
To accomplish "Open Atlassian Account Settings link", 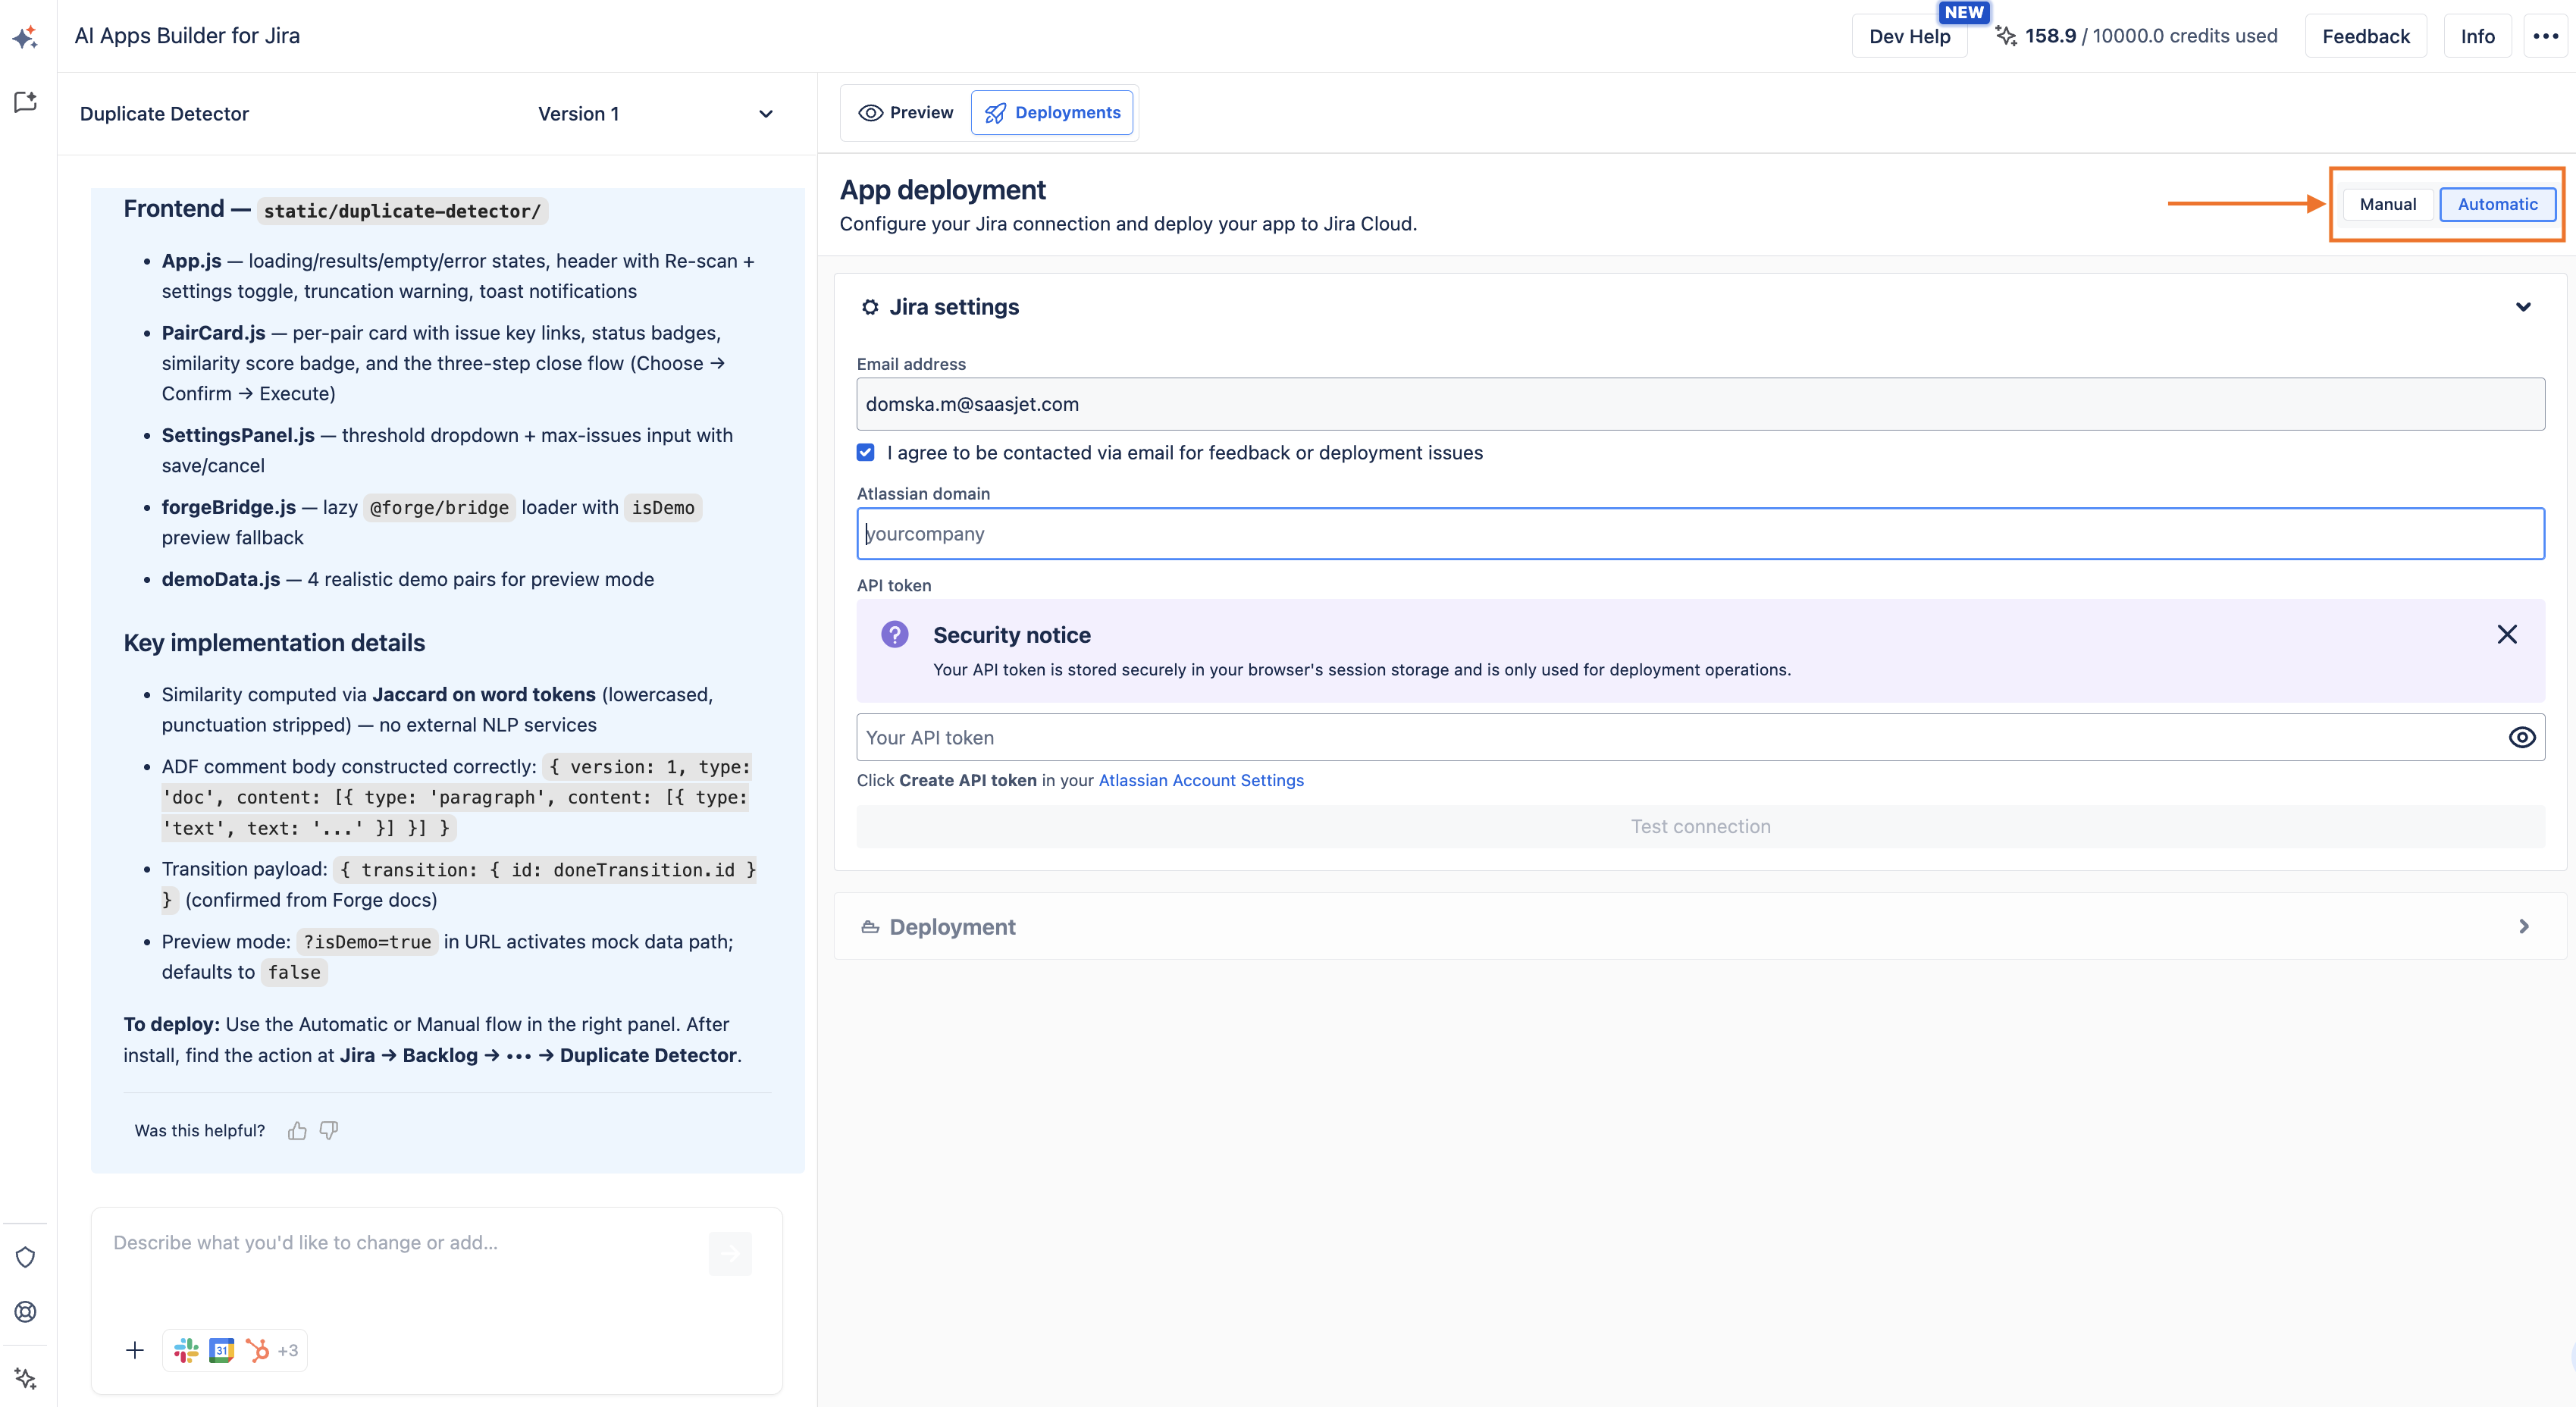I will point(1201,780).
